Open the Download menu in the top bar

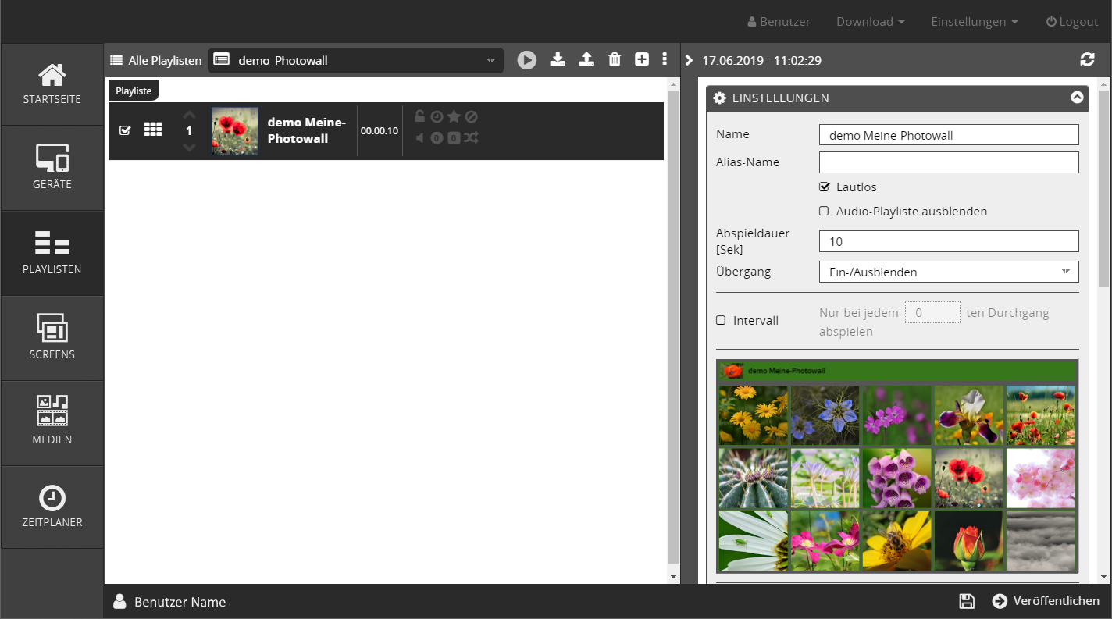pyautogui.click(x=870, y=22)
